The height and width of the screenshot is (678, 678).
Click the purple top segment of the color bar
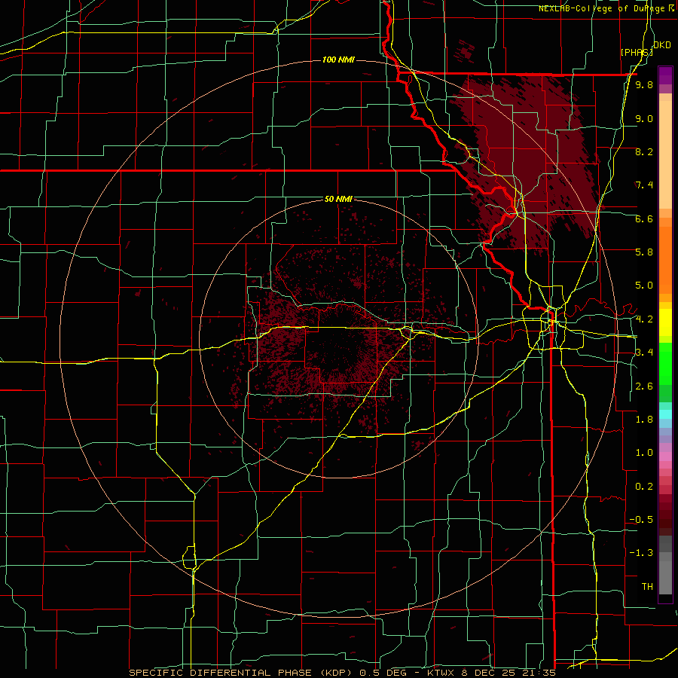[665, 75]
